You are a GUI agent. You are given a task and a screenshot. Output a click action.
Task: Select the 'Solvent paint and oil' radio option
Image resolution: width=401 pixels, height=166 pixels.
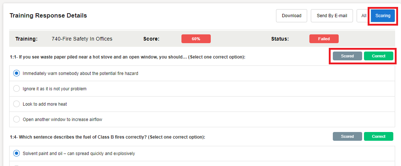point(16,154)
